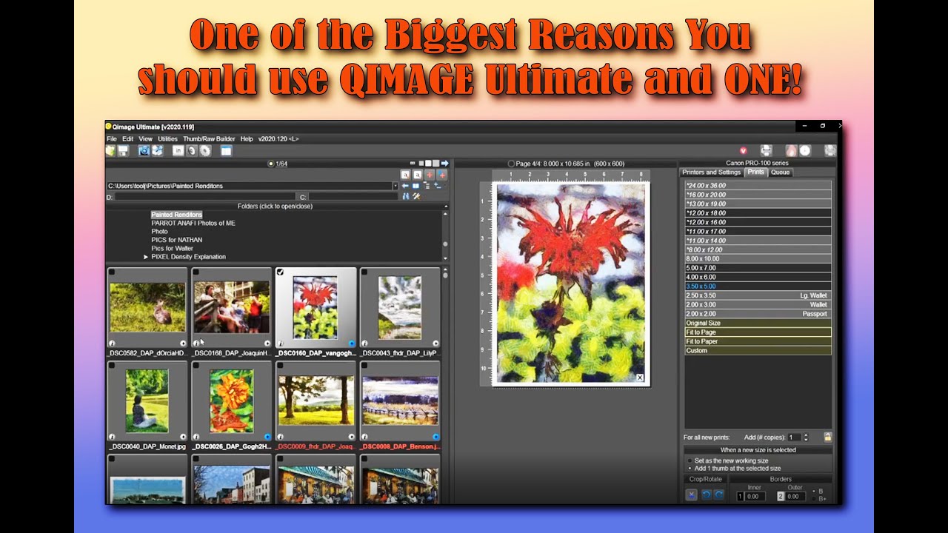Choose the 5.00 x 7.00 print size
This screenshot has height=533, width=948.
[758, 268]
